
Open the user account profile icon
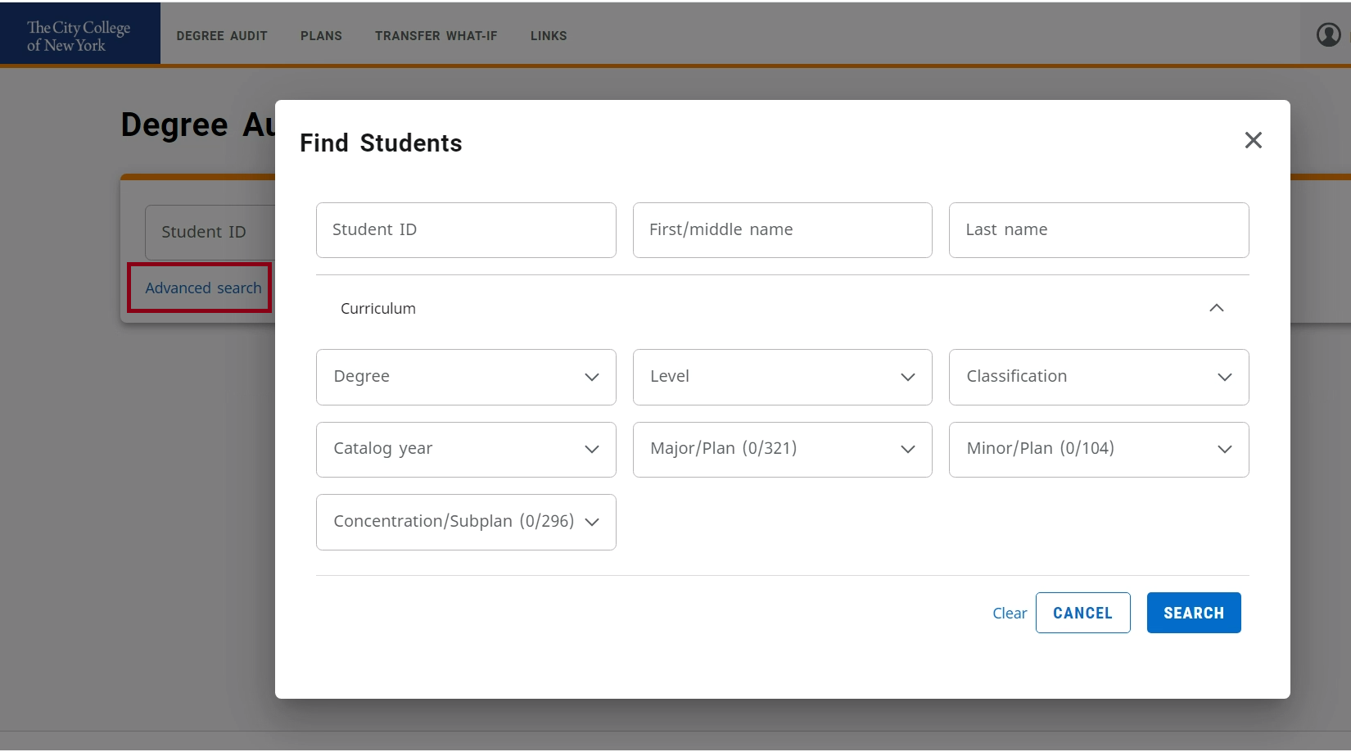pos(1327,34)
